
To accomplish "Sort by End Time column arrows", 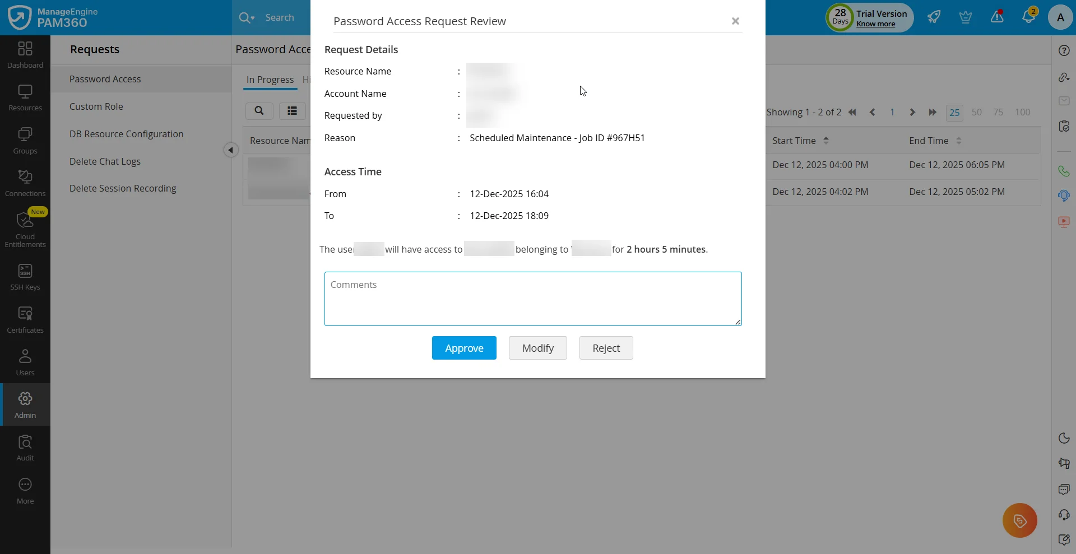I will tap(959, 141).
